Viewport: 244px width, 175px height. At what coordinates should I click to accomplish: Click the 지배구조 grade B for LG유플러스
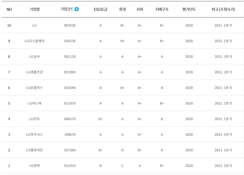tap(162, 88)
